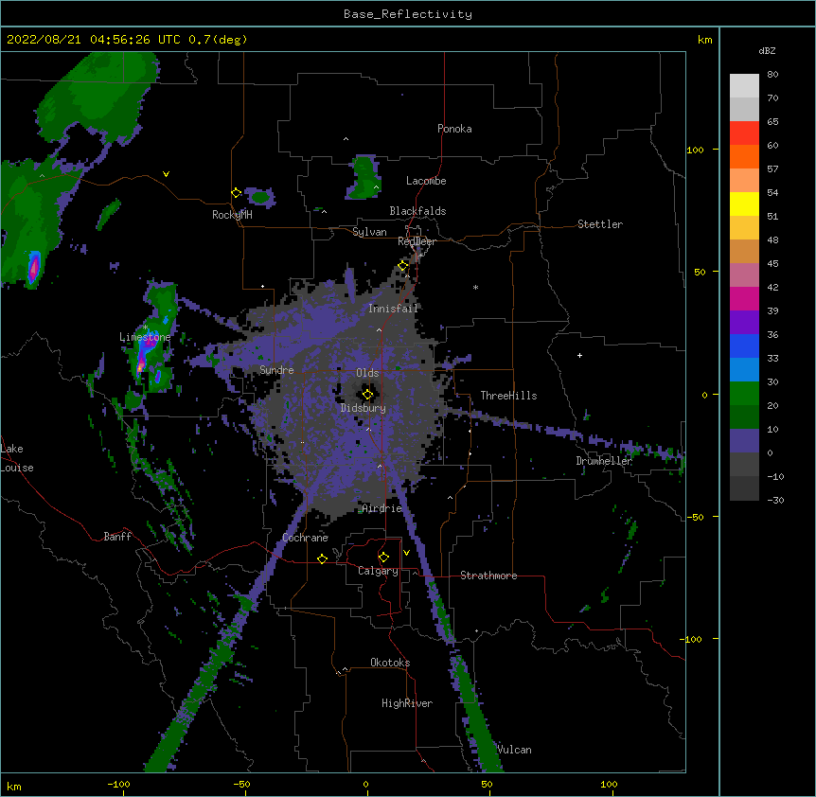
Task: Select the yellow v marker northwest of RockyMH
Action: pyautogui.click(x=166, y=174)
